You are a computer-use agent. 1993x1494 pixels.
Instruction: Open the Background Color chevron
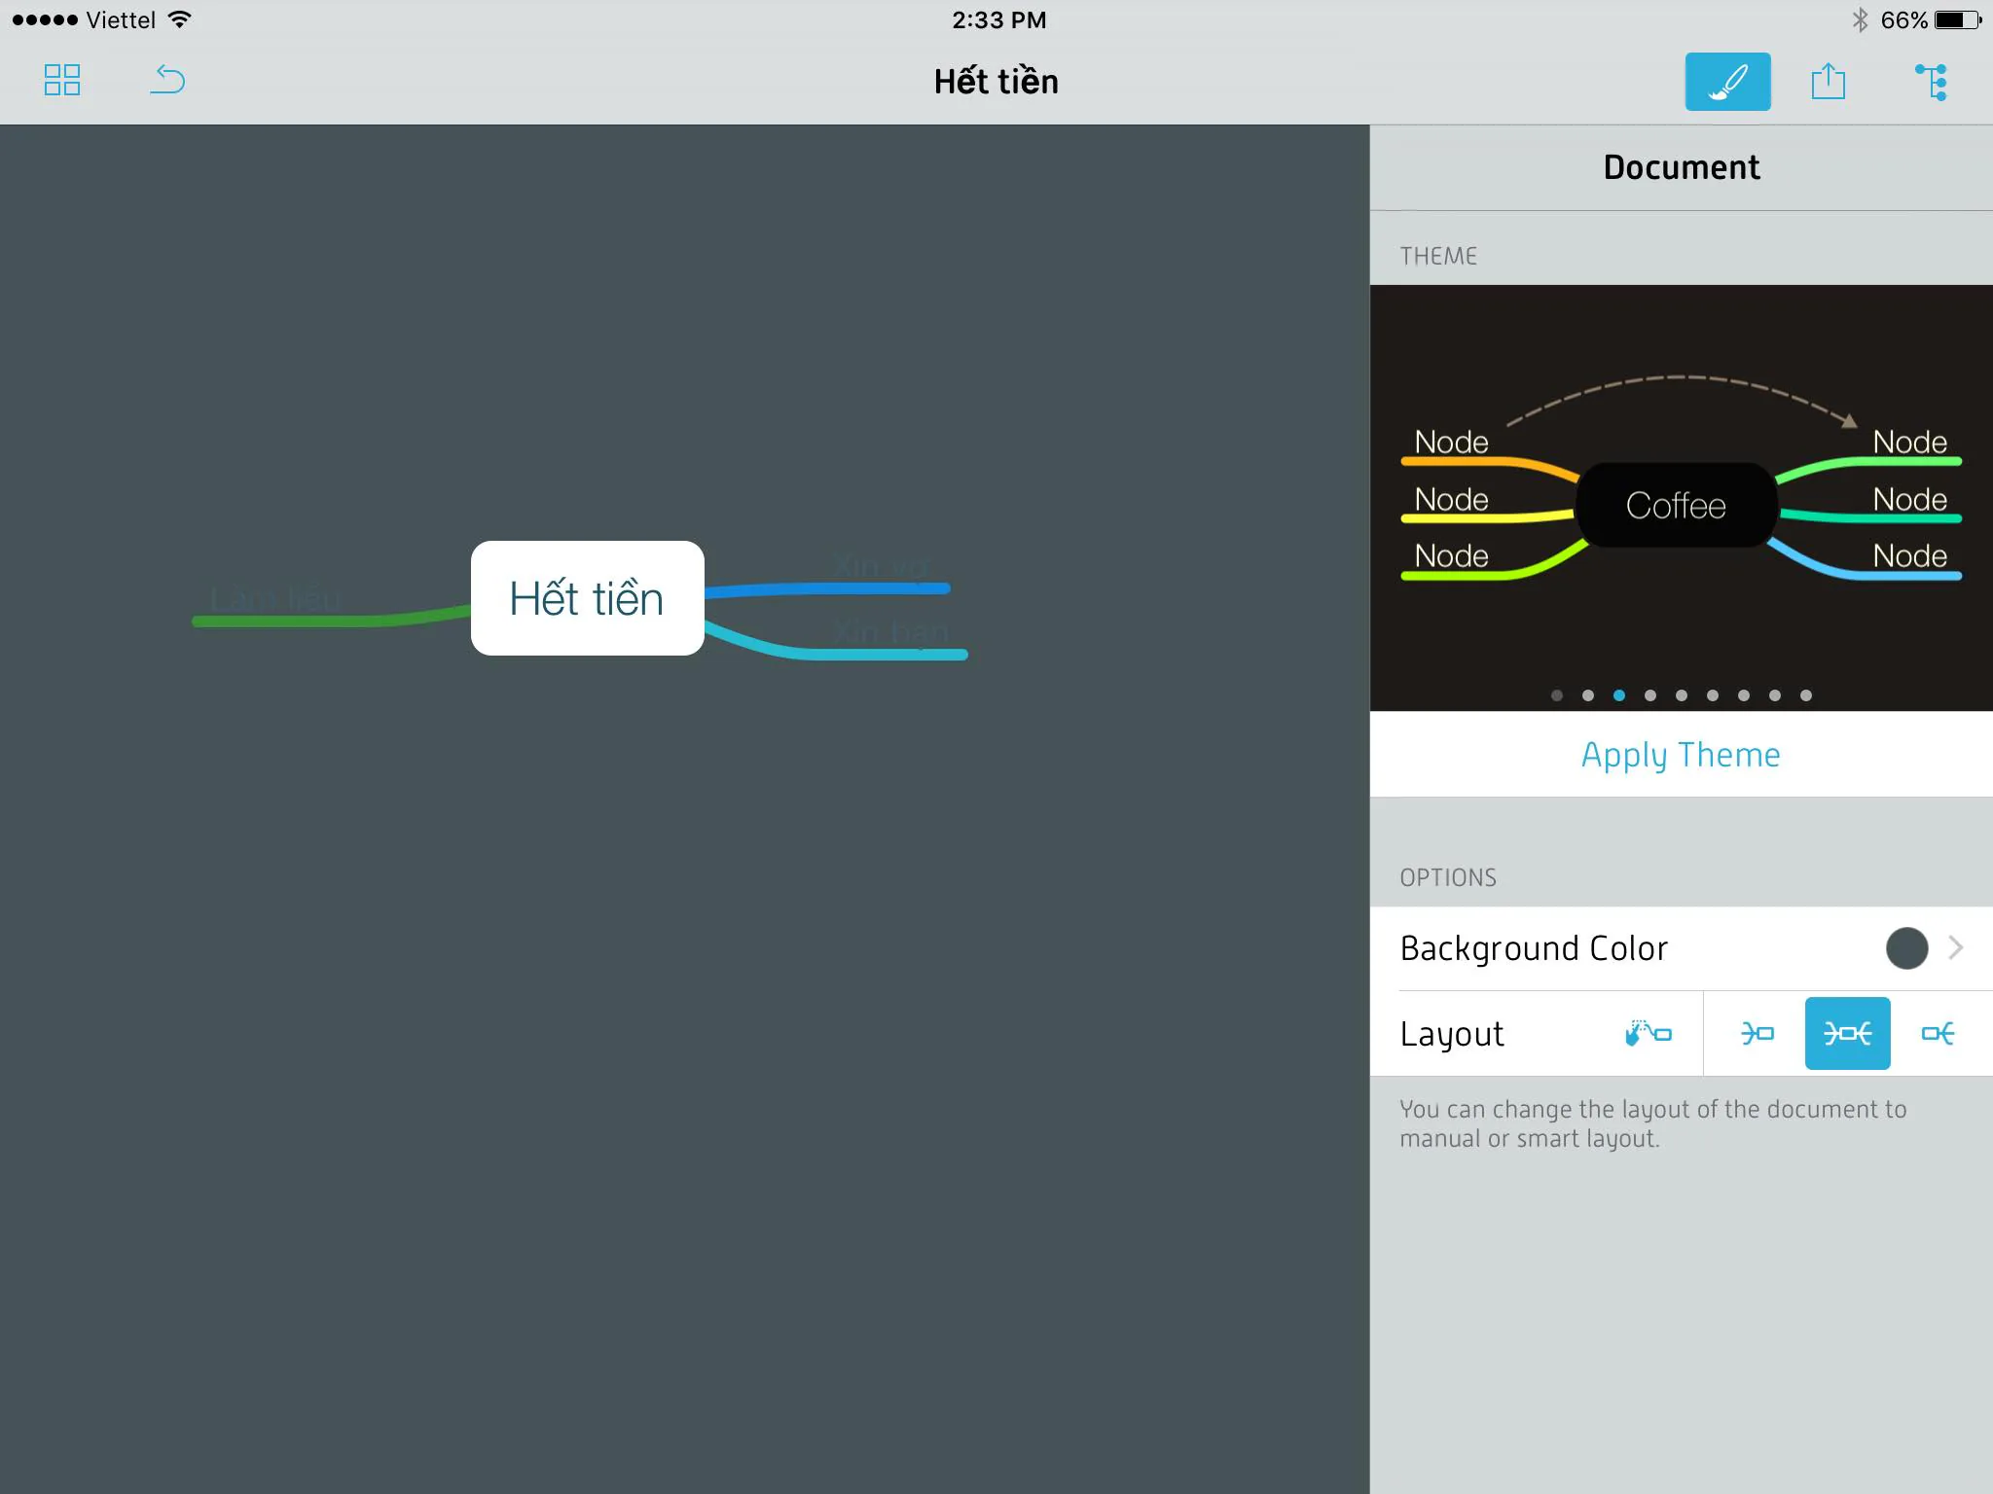point(1956,947)
